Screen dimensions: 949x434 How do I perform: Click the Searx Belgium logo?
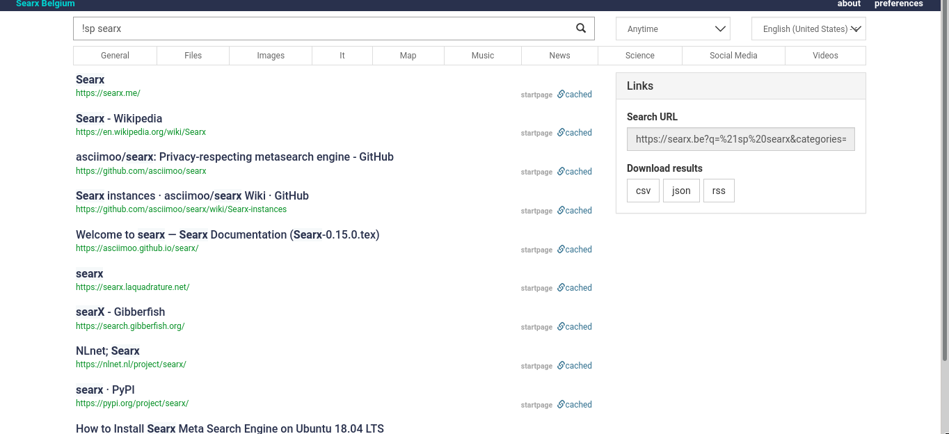coord(45,3)
